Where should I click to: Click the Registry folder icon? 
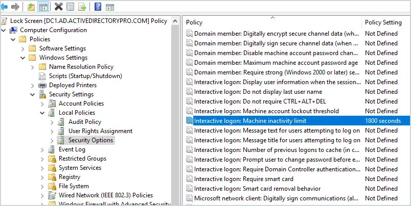(x=52, y=177)
